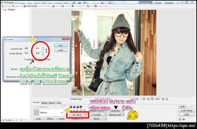
Task: Confirm resize with the OK button
Action: coord(61,45)
